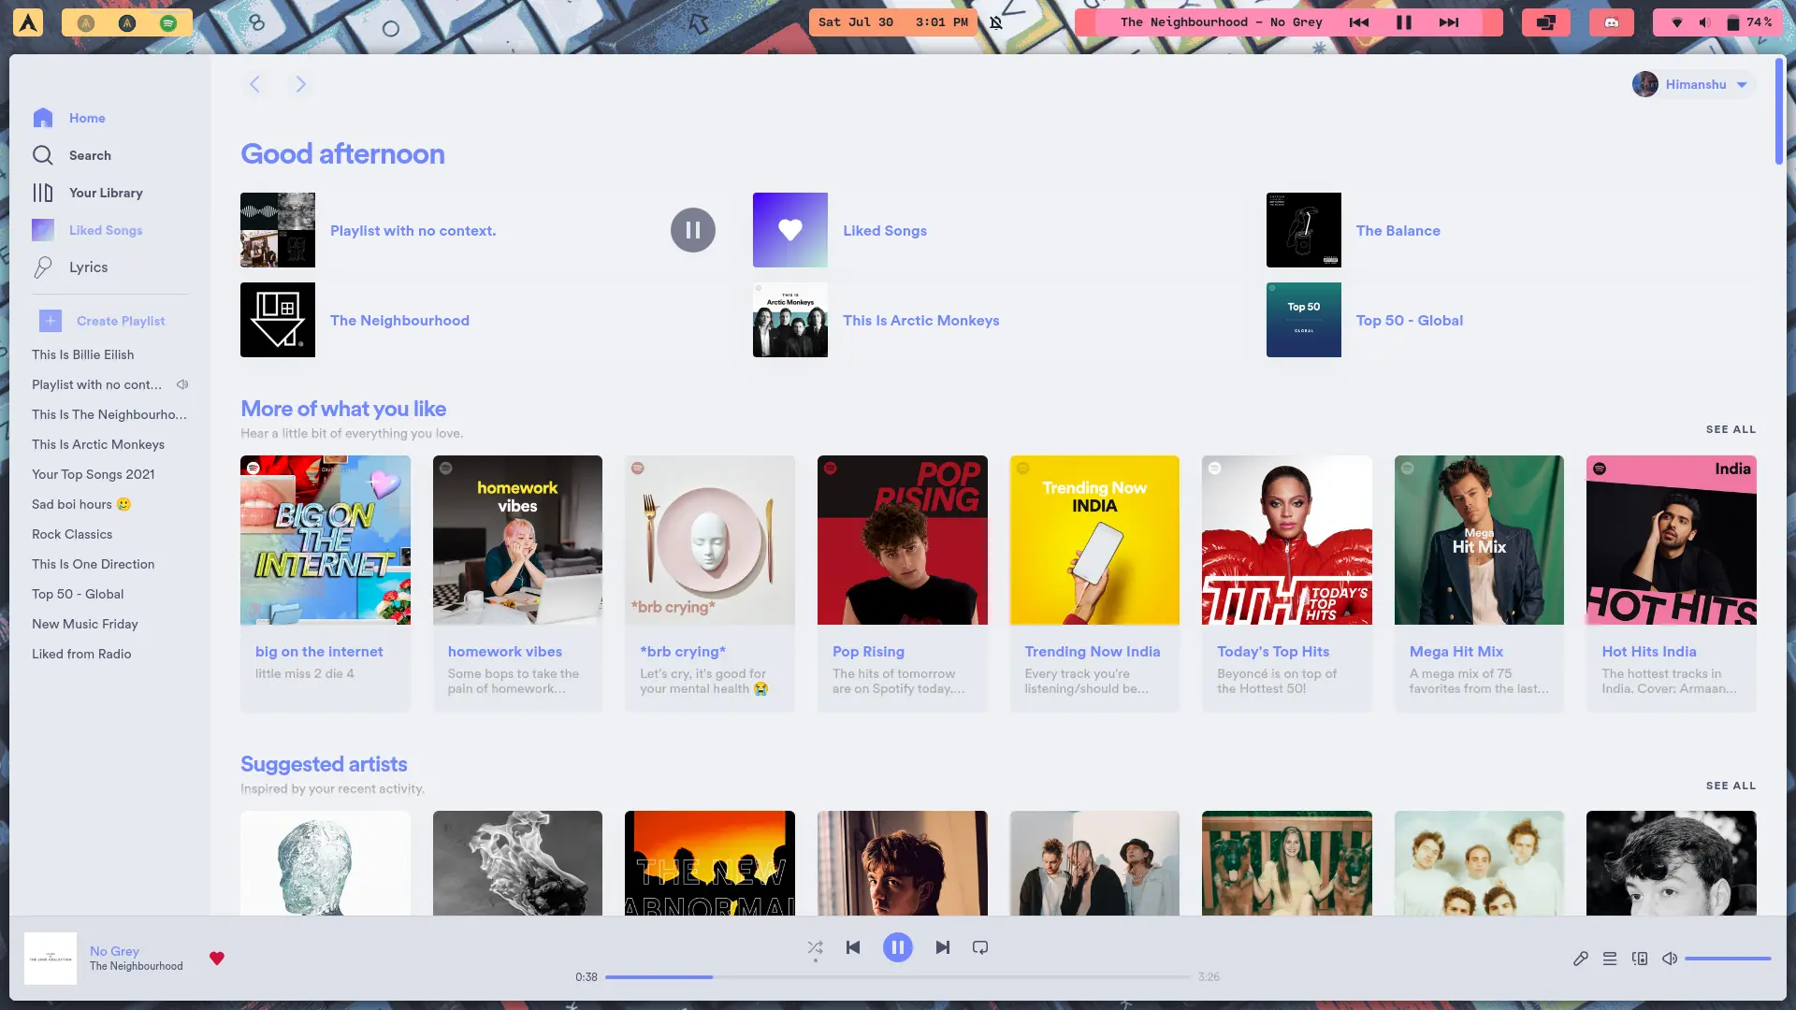The width and height of the screenshot is (1796, 1010).
Task: Open Your Library in the sidebar
Action: pyautogui.click(x=106, y=193)
